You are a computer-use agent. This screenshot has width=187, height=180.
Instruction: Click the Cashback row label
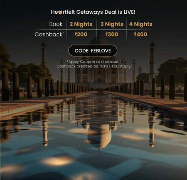pos(49,34)
